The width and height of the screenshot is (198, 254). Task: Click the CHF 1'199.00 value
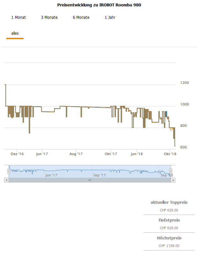(x=169, y=246)
